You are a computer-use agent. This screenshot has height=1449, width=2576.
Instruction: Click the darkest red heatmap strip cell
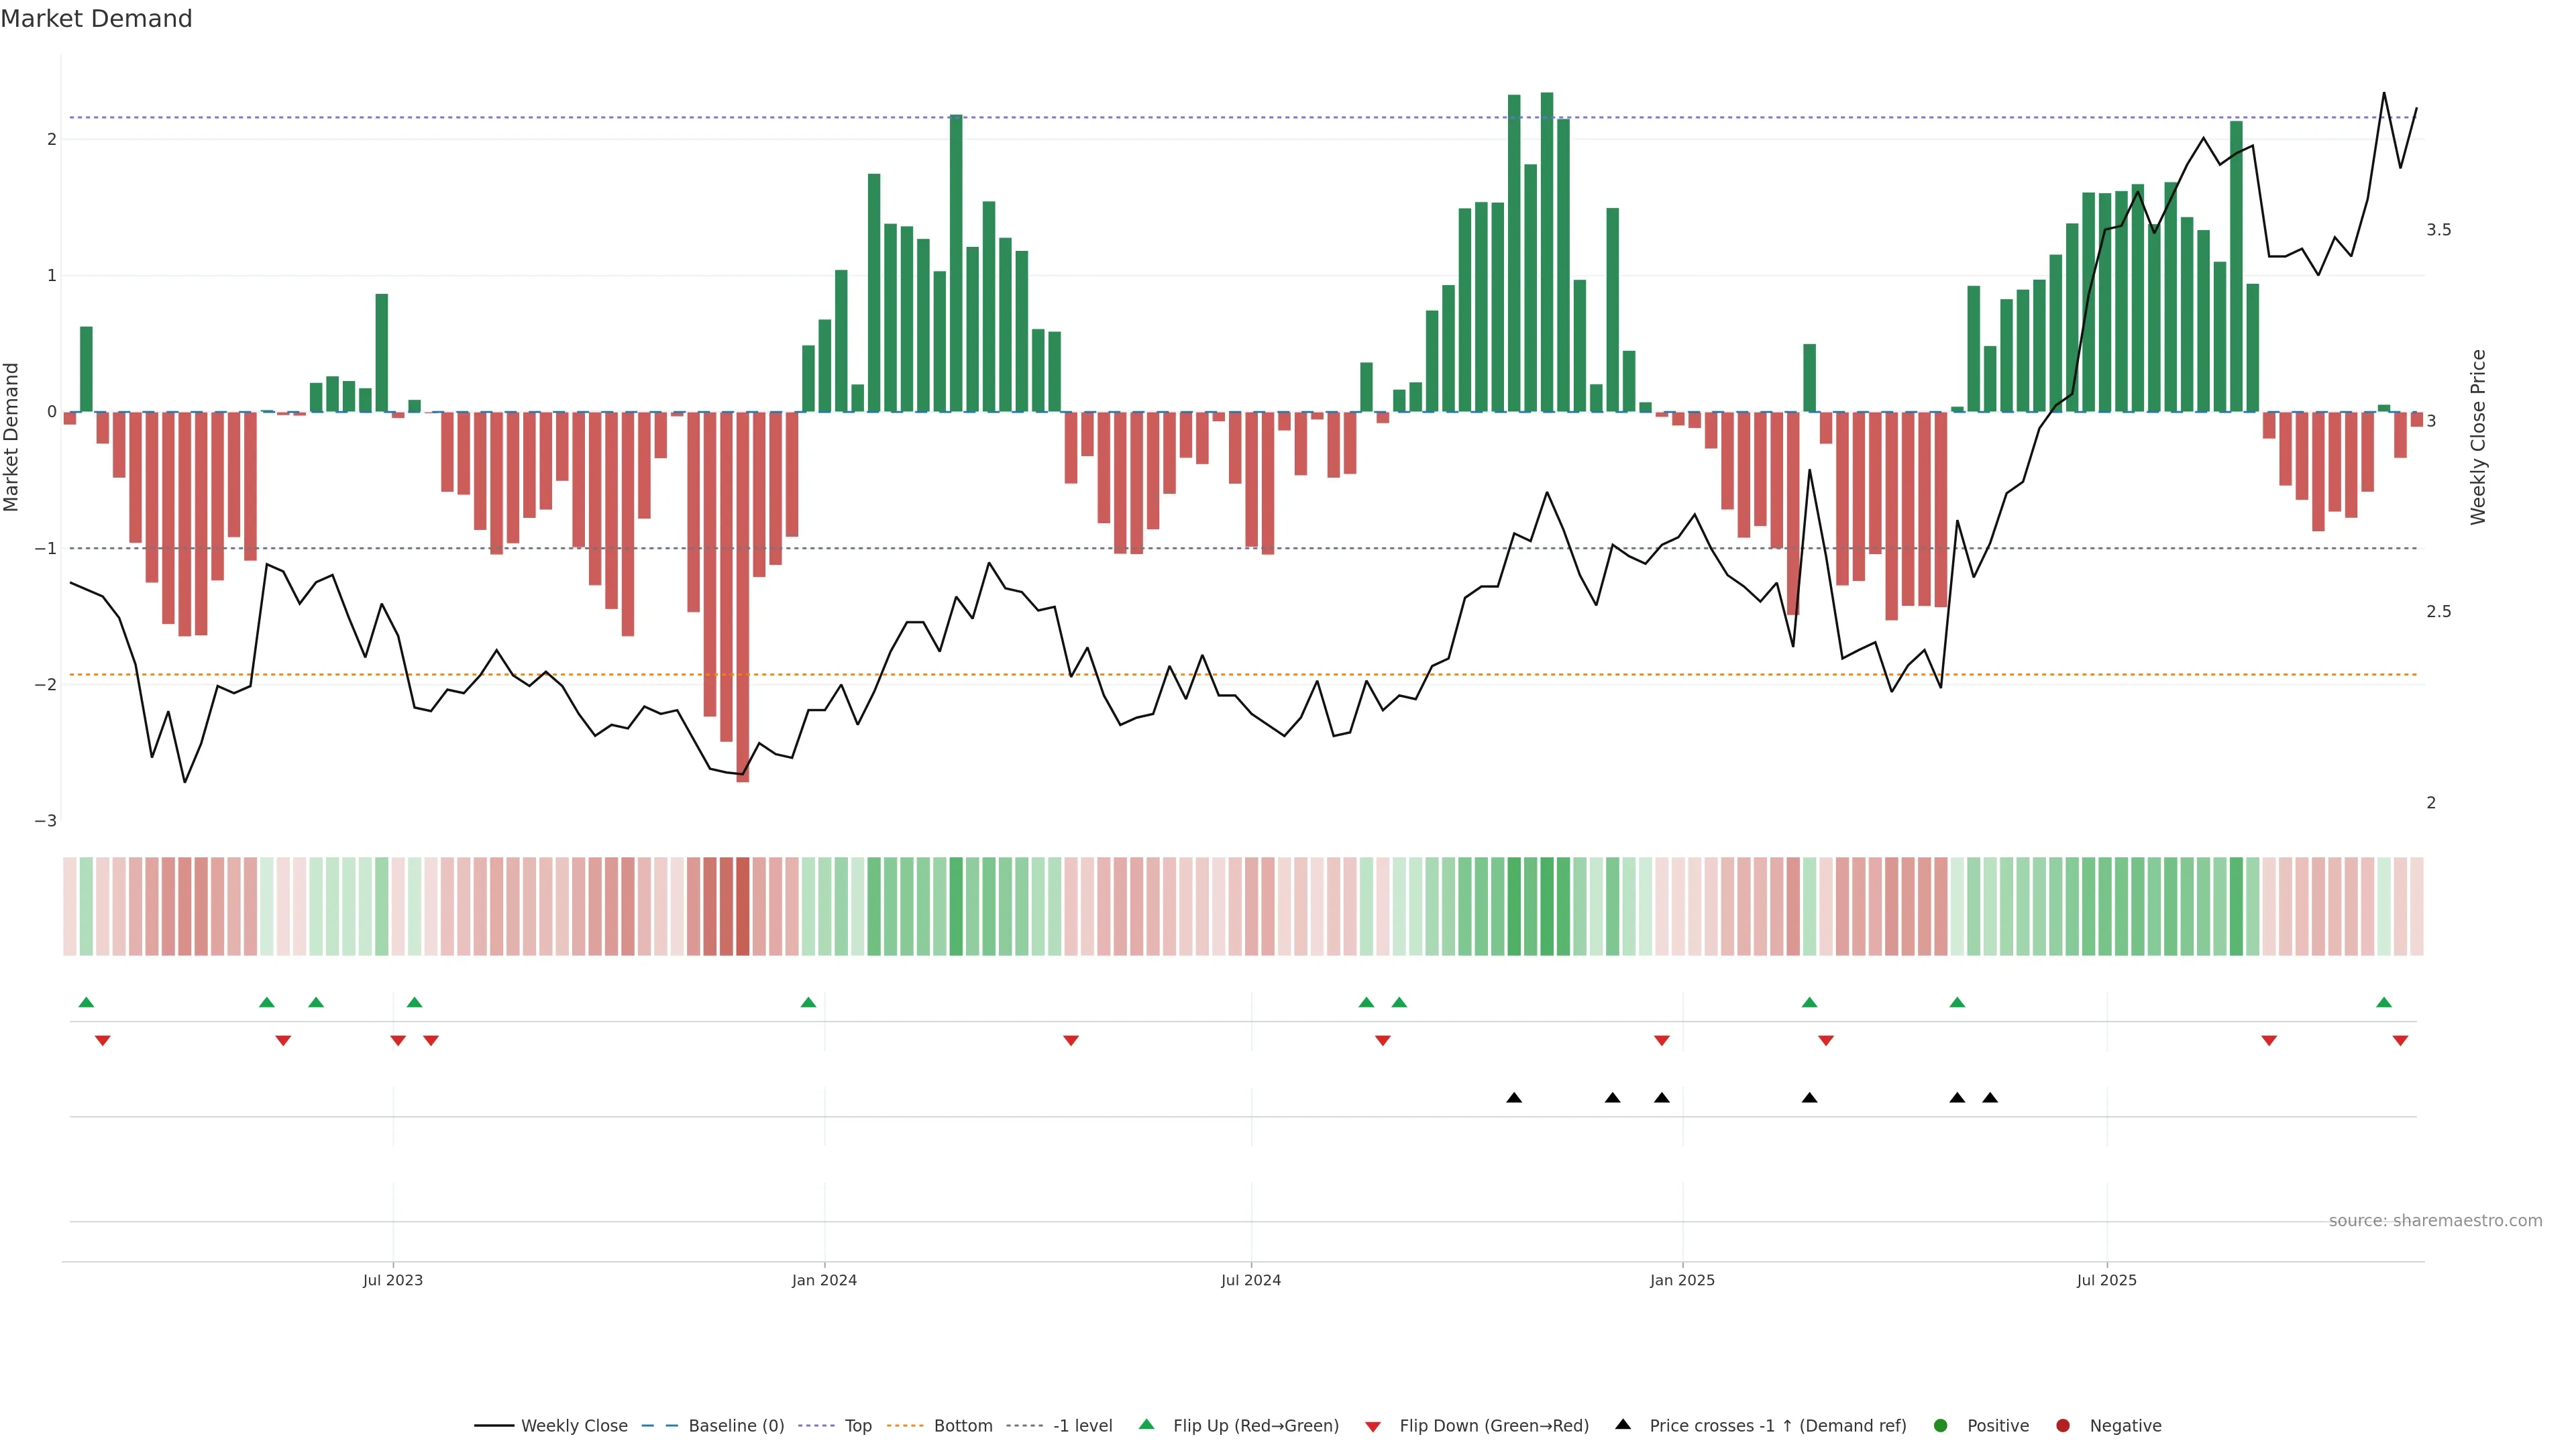[x=743, y=906]
